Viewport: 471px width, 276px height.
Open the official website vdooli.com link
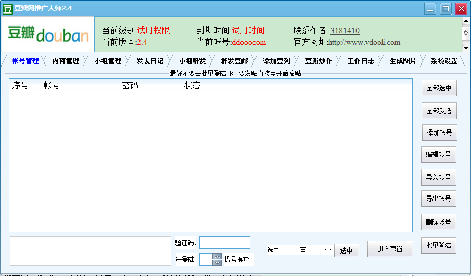364,42
